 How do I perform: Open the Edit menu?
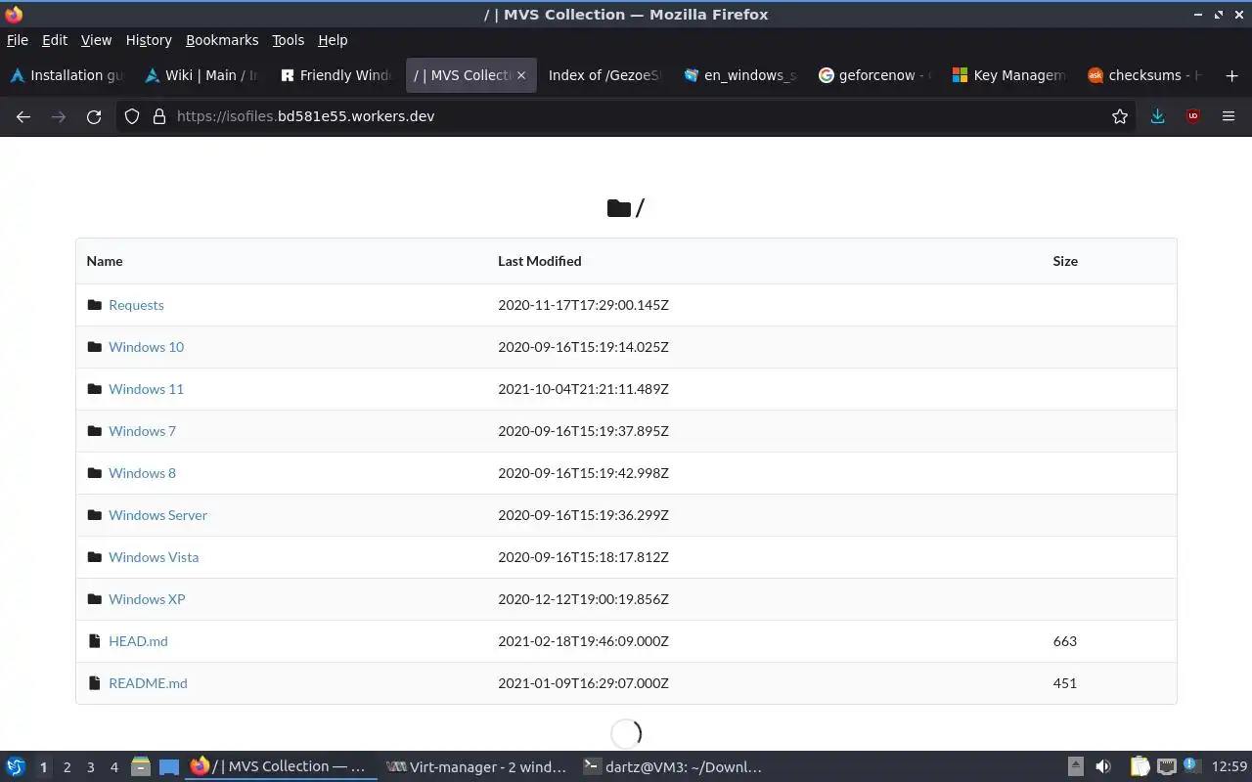(55, 40)
